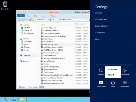Select Defragment and Optimize Drives
Image resolution: width=136 pixels, height=102 pixels.
pos(54,36)
